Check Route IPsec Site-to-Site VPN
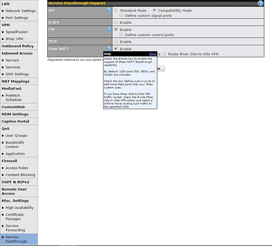 (x=164, y=54)
